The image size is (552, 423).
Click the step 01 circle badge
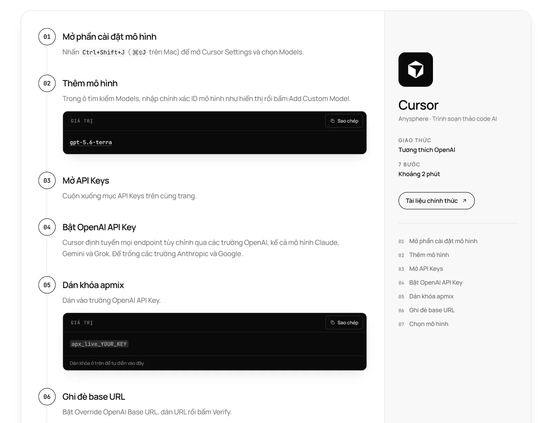click(x=47, y=37)
